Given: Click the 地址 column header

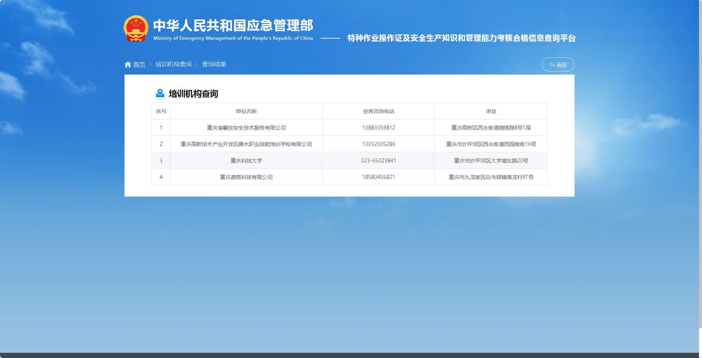Looking at the screenshot, I should pyautogui.click(x=491, y=111).
